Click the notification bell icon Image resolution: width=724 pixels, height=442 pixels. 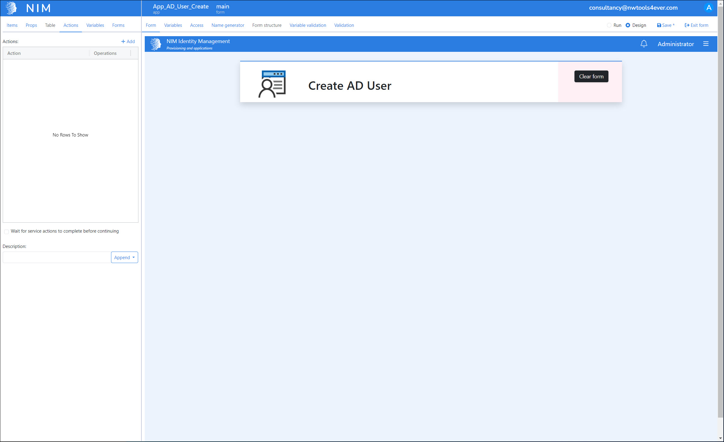click(x=644, y=44)
